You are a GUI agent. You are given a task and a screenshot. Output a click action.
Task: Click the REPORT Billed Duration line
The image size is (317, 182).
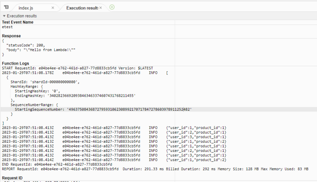click(155, 169)
